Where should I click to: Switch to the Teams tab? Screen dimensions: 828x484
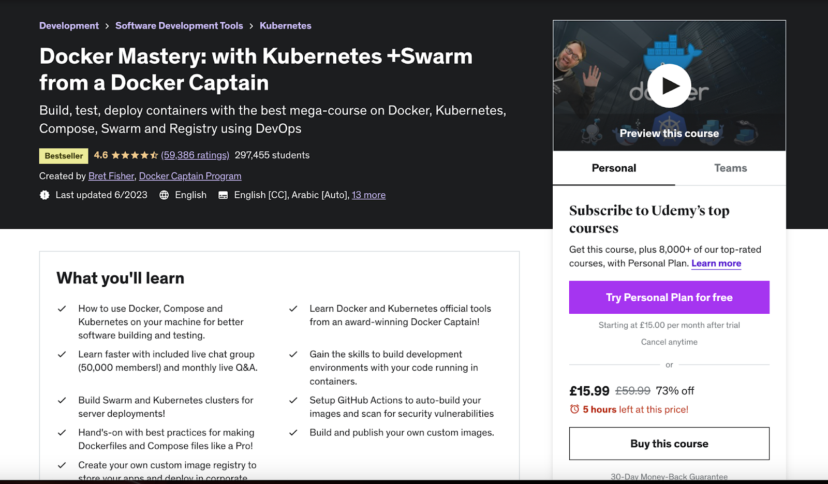(x=730, y=168)
